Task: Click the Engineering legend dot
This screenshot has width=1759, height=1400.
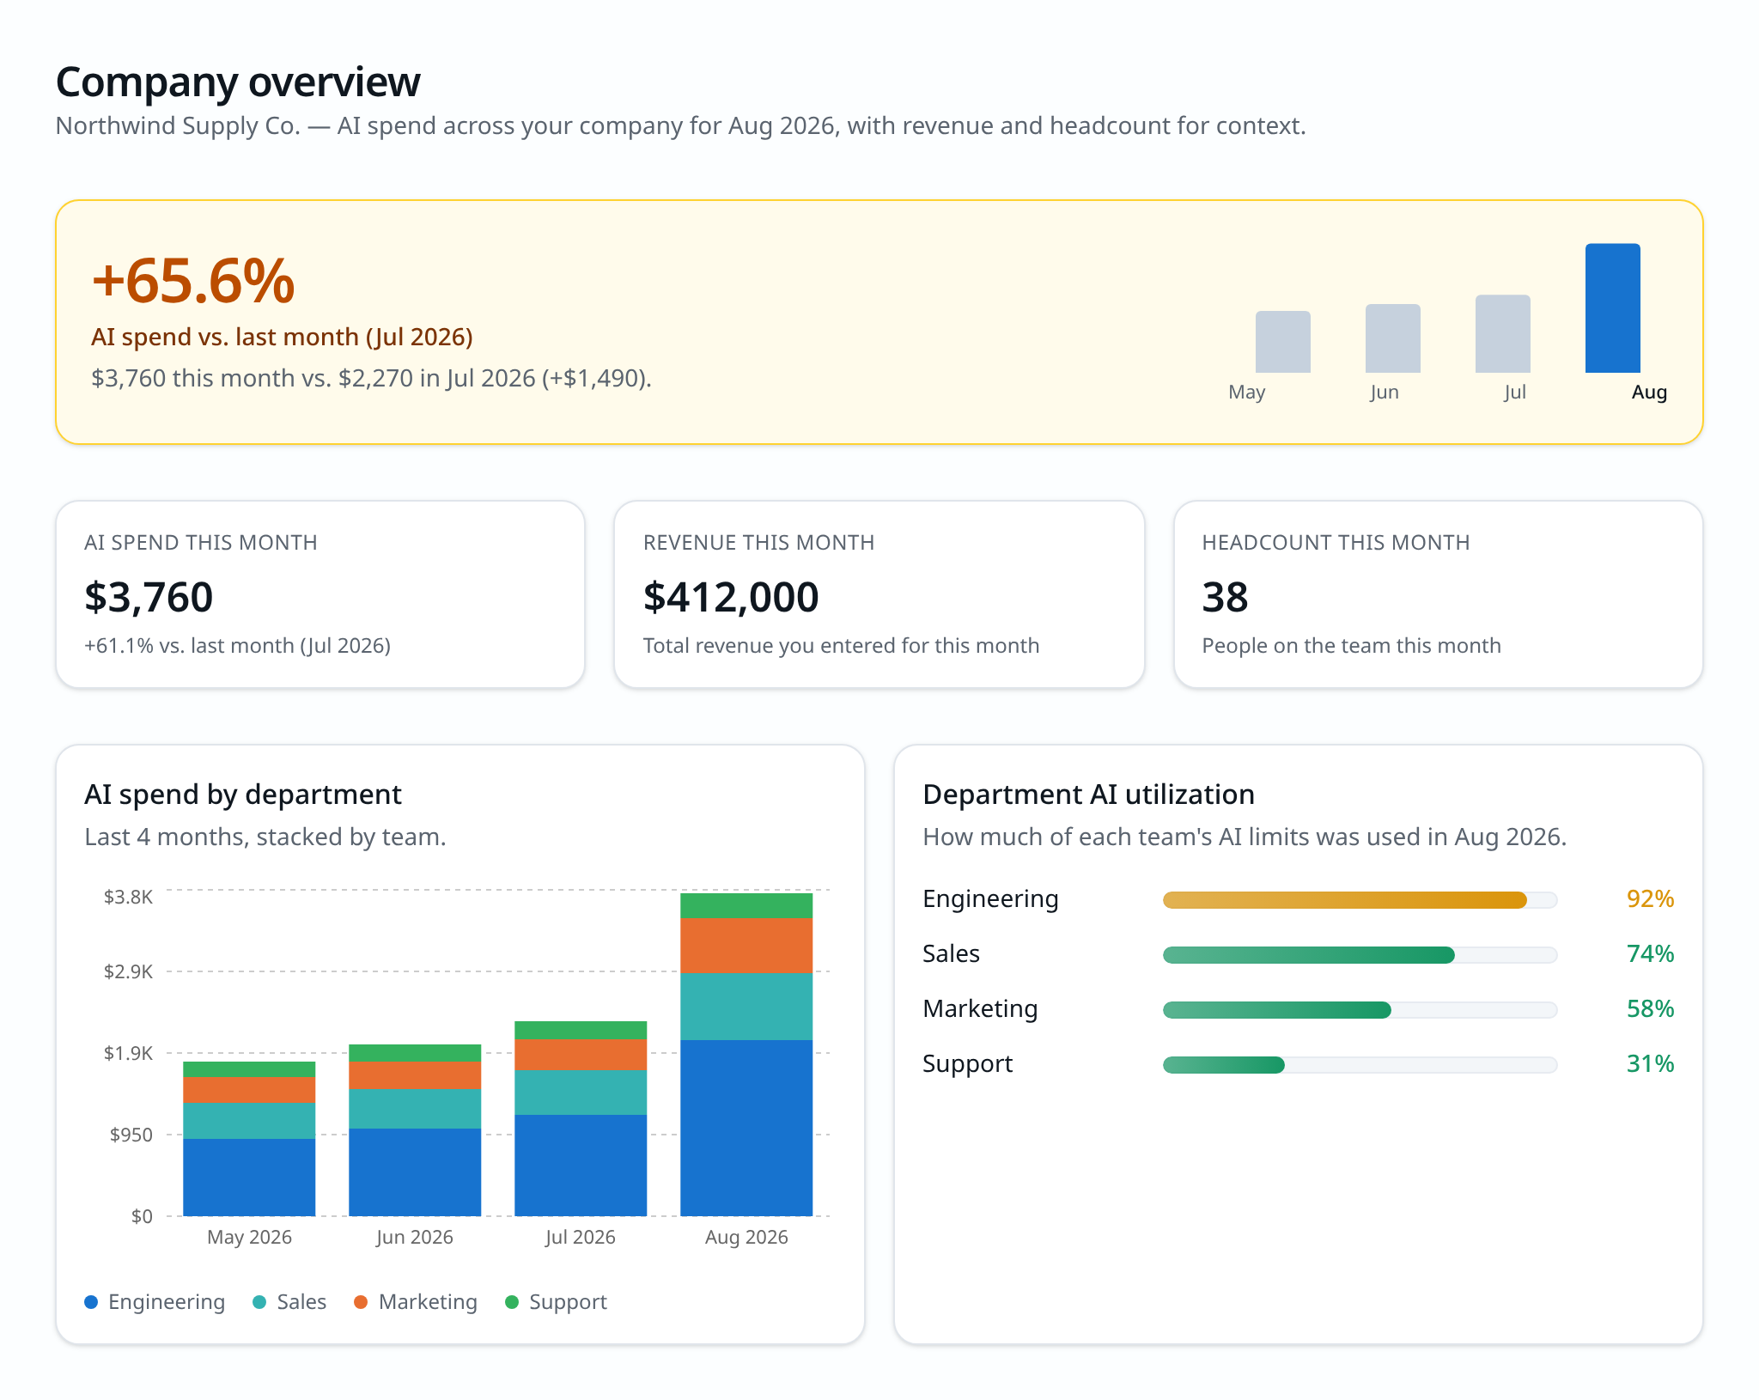Action: 91,1302
